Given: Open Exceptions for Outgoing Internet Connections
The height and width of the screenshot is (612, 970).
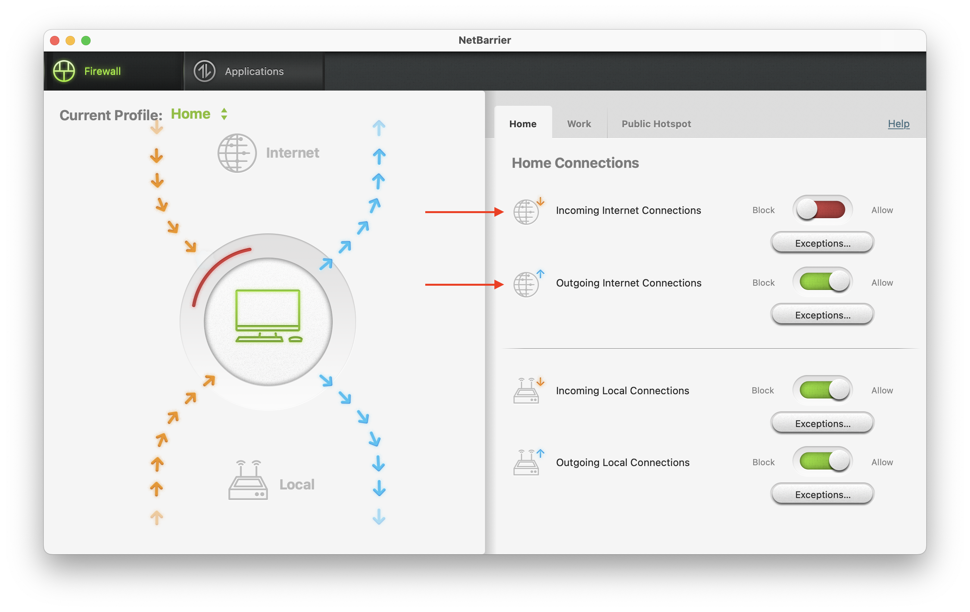Looking at the screenshot, I should [820, 316].
